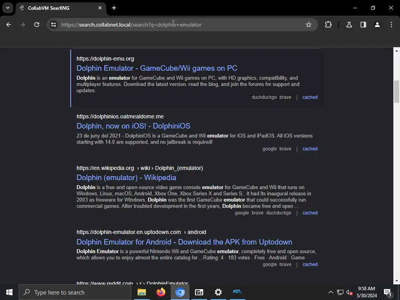Image resolution: width=400 pixels, height=300 pixels.
Task: Open the clock showing 9:58 AM
Action: pos(366,292)
